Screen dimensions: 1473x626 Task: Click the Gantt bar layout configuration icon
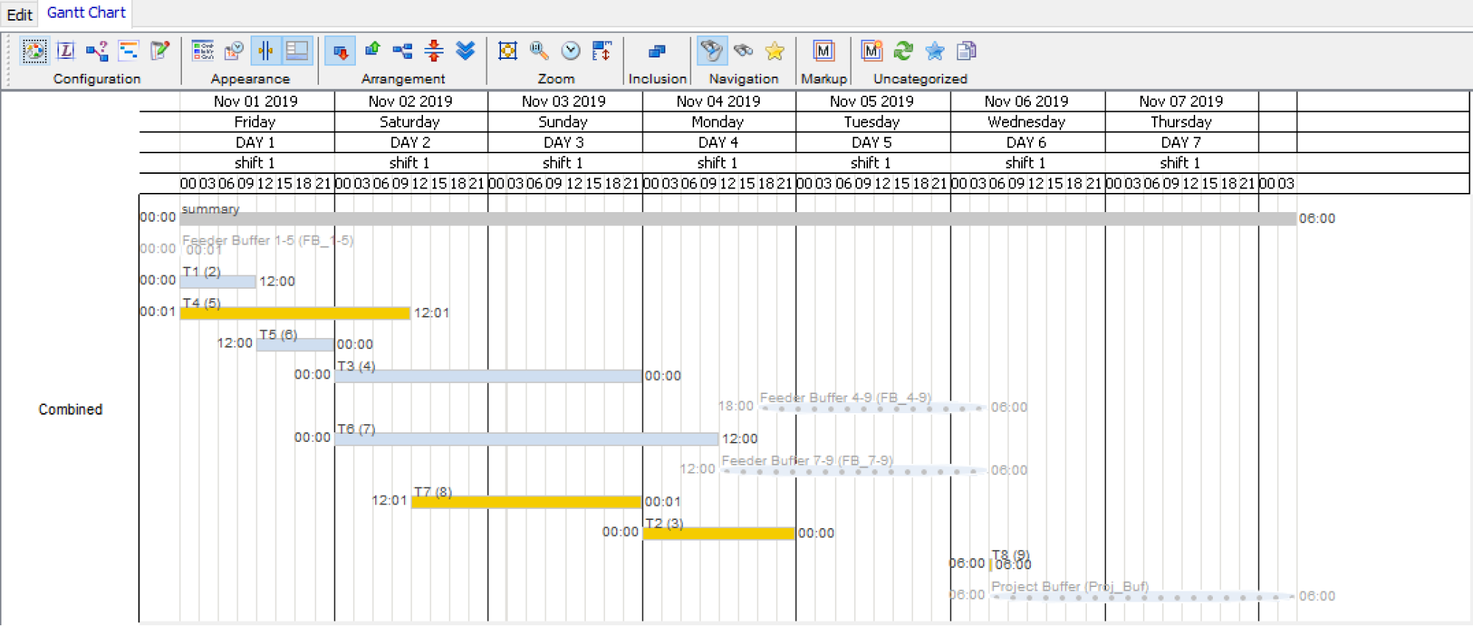(128, 51)
